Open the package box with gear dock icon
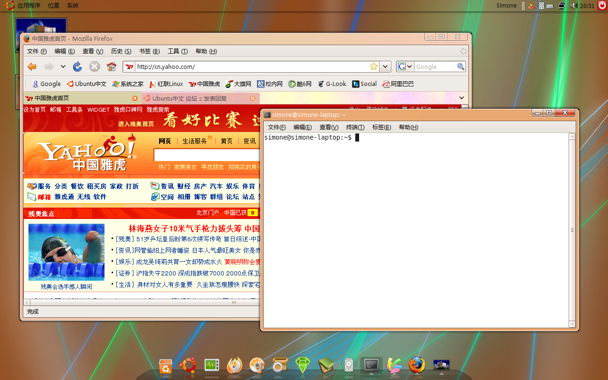608x380 pixels. (x=280, y=365)
